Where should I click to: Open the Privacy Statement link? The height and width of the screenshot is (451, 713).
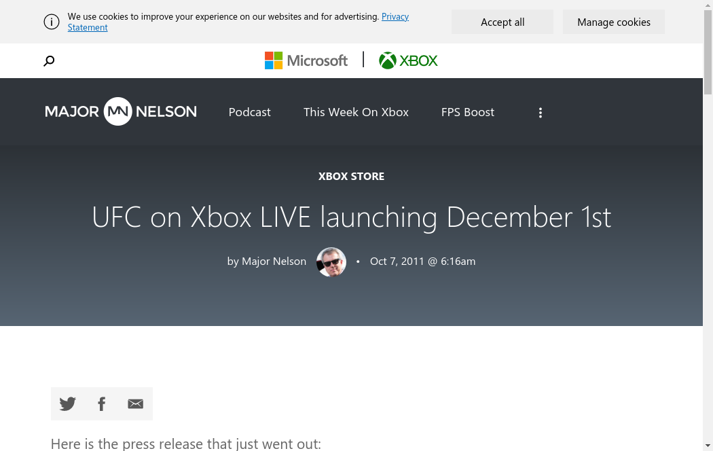(x=395, y=17)
